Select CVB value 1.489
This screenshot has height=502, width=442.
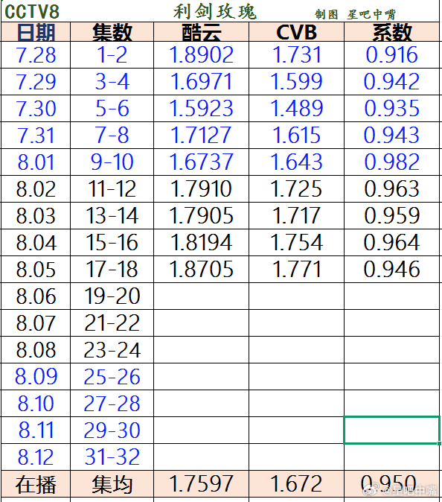click(296, 108)
